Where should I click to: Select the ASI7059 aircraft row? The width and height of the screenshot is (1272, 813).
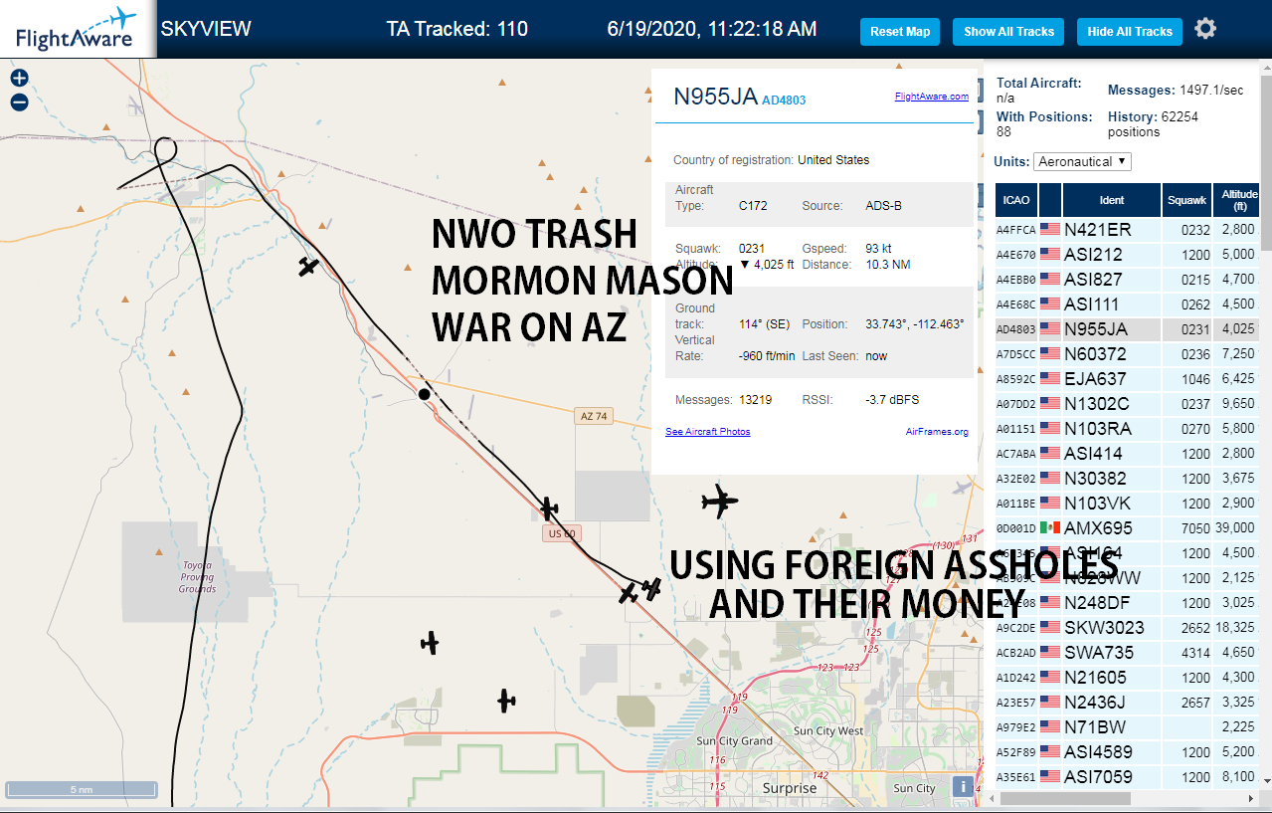[1128, 777]
